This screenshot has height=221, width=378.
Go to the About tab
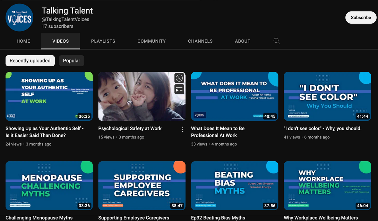(x=242, y=41)
